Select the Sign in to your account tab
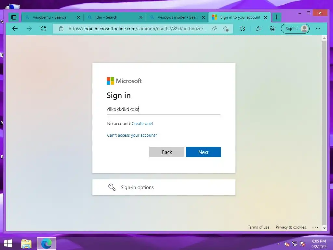 click(240, 17)
